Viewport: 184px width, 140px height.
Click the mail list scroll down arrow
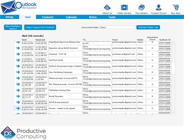pyautogui.click(x=174, y=113)
